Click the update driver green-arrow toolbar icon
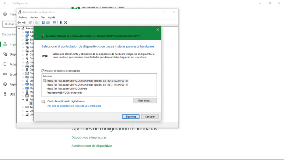Screen dimensions: 284x160 point(61,22)
